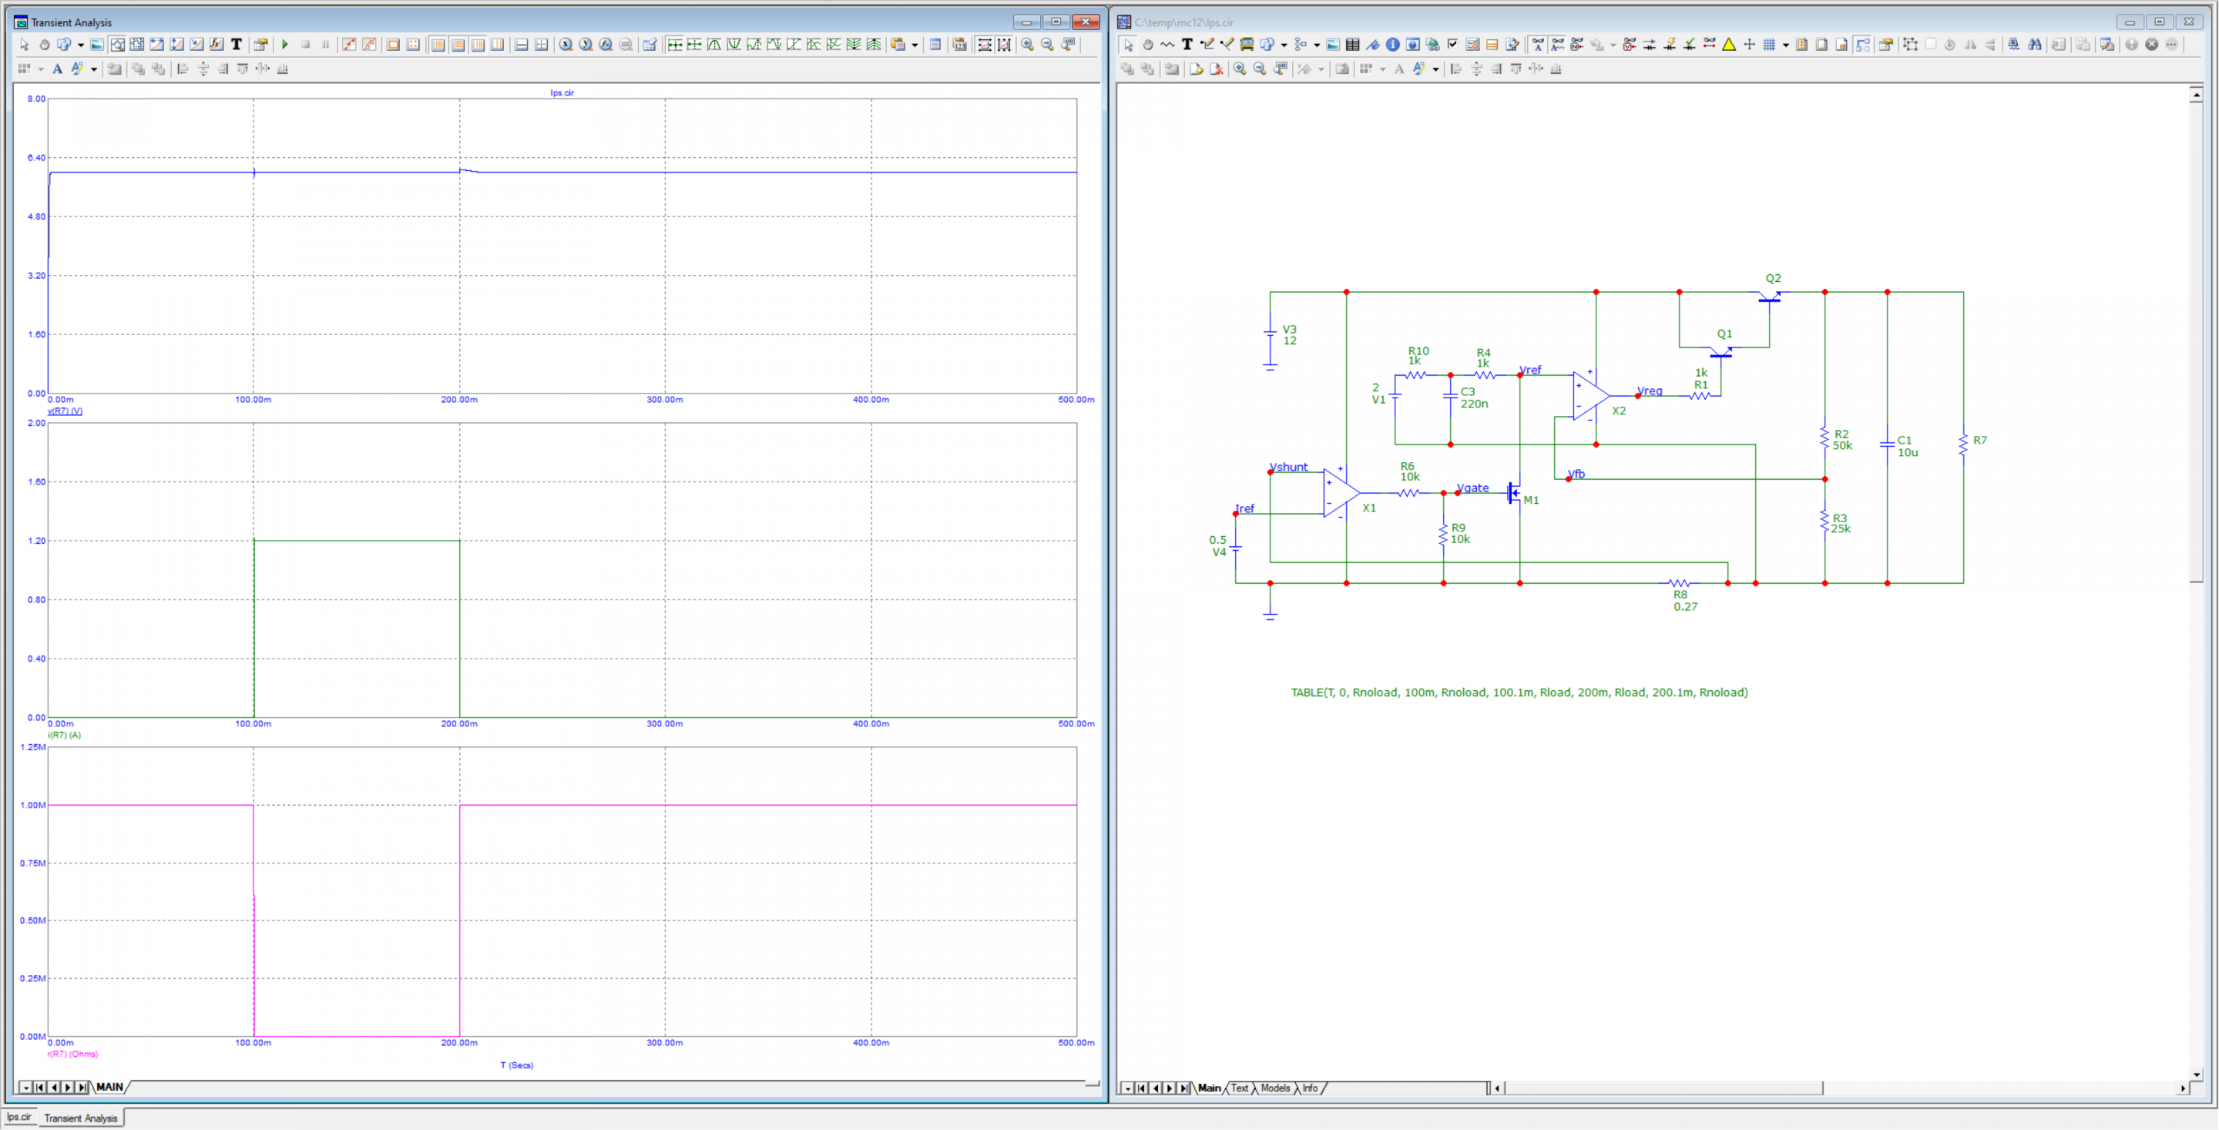Select the Text tool in schematic window toolbar
This screenshot has height=1130, width=2219.
click(x=1187, y=44)
